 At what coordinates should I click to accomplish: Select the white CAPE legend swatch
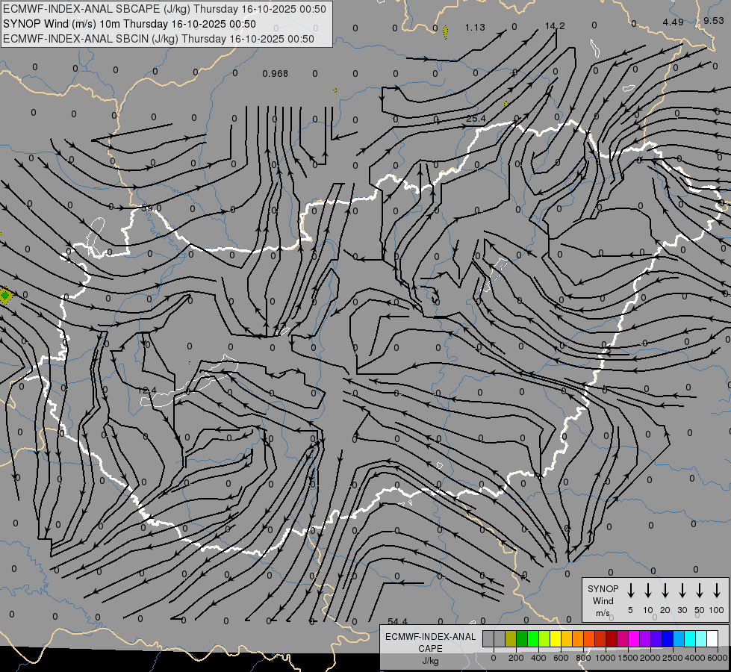coord(713,638)
